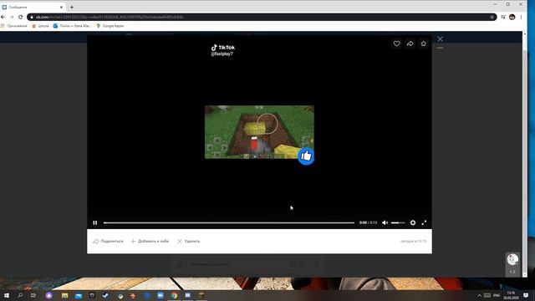Viewport: 535px width, 301px height.
Task: Open the Школа bookmark
Action: [x=41, y=26]
